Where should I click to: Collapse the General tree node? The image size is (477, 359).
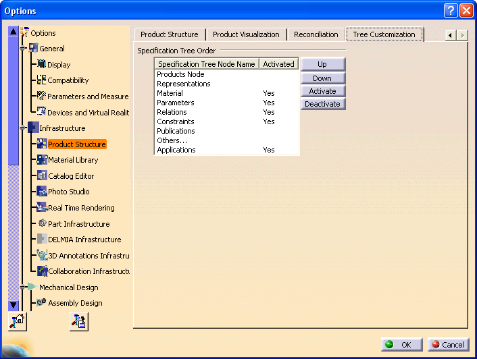click(x=23, y=49)
